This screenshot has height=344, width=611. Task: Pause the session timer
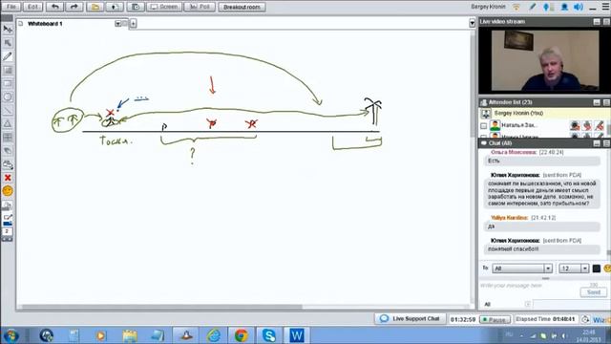click(x=495, y=319)
